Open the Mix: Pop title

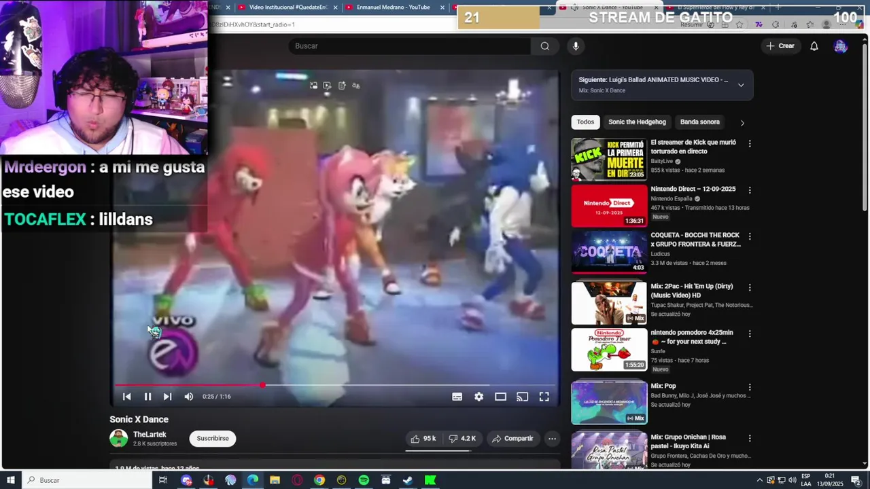click(x=663, y=386)
